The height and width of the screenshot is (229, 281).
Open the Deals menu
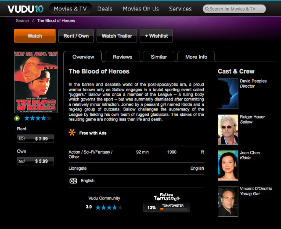click(105, 9)
